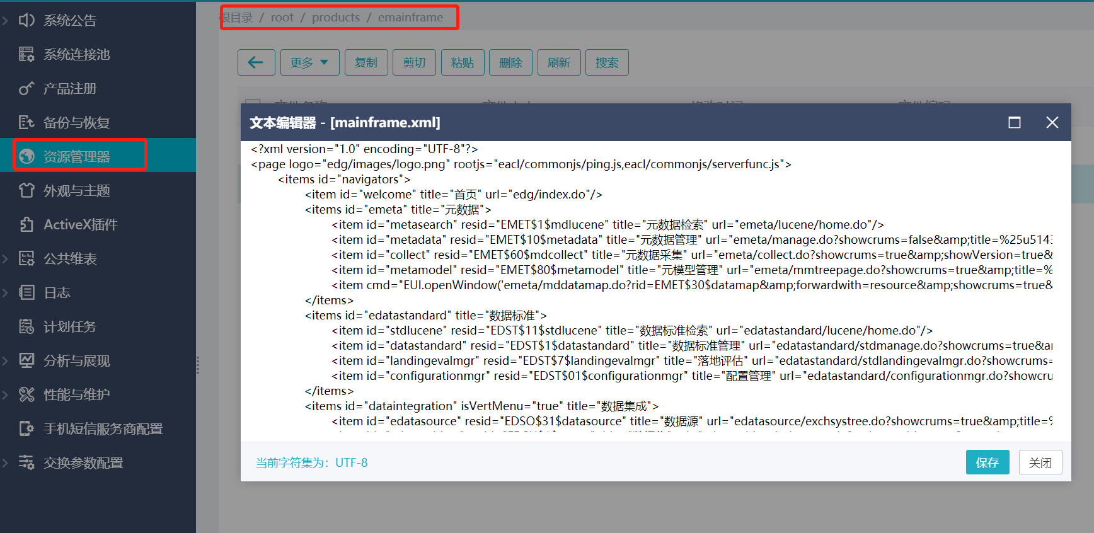This screenshot has width=1094, height=533.
Task: Click the 计划任务 sidebar icon
Action: (x=26, y=326)
